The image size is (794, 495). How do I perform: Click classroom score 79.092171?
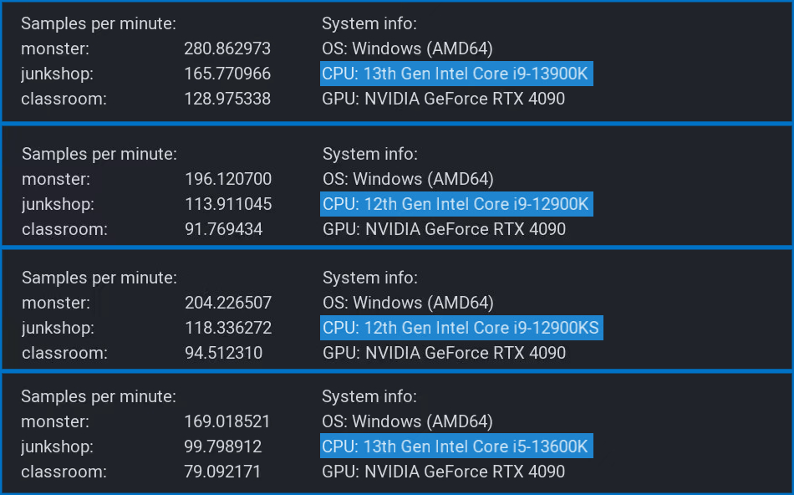tap(222, 472)
